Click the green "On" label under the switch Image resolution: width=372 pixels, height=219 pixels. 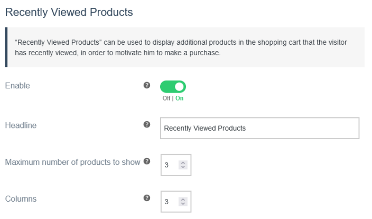coord(179,98)
